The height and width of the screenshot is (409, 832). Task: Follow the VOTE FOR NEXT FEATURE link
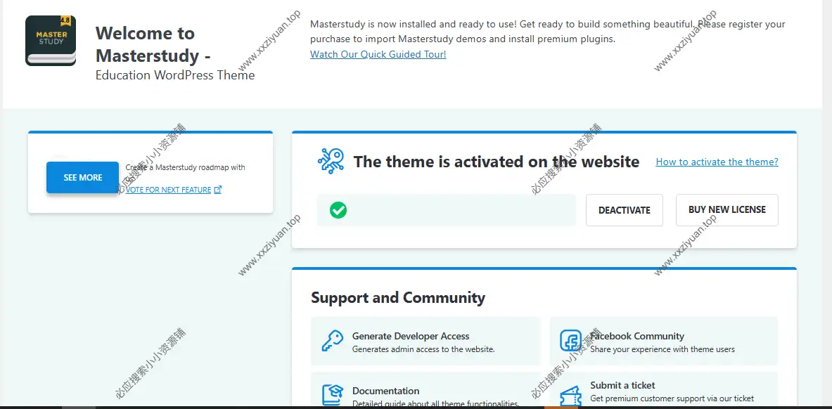click(x=169, y=190)
